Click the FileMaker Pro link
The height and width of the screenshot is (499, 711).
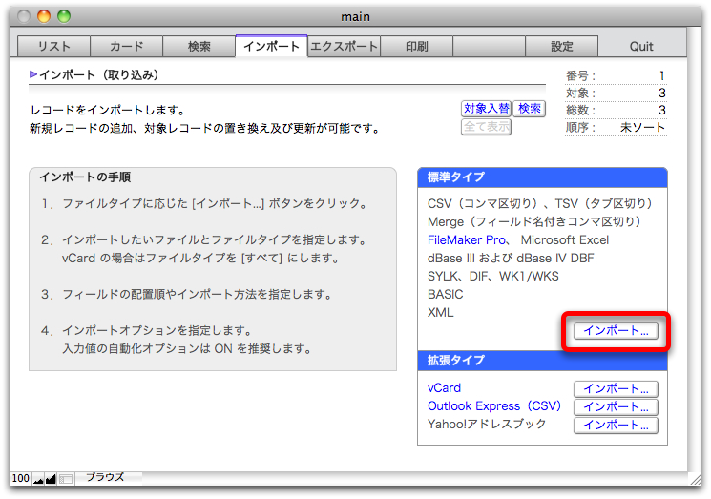(468, 239)
